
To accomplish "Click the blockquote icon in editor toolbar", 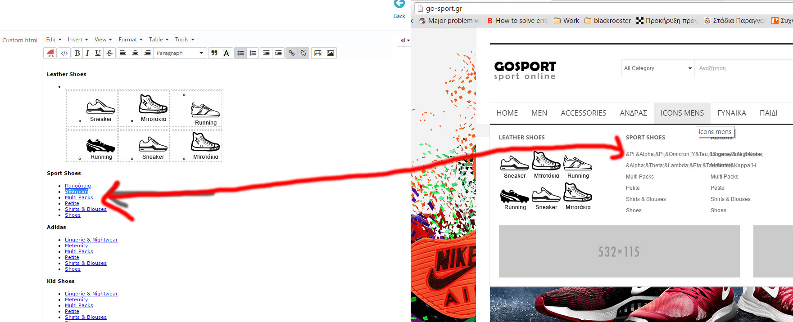I will click(214, 53).
